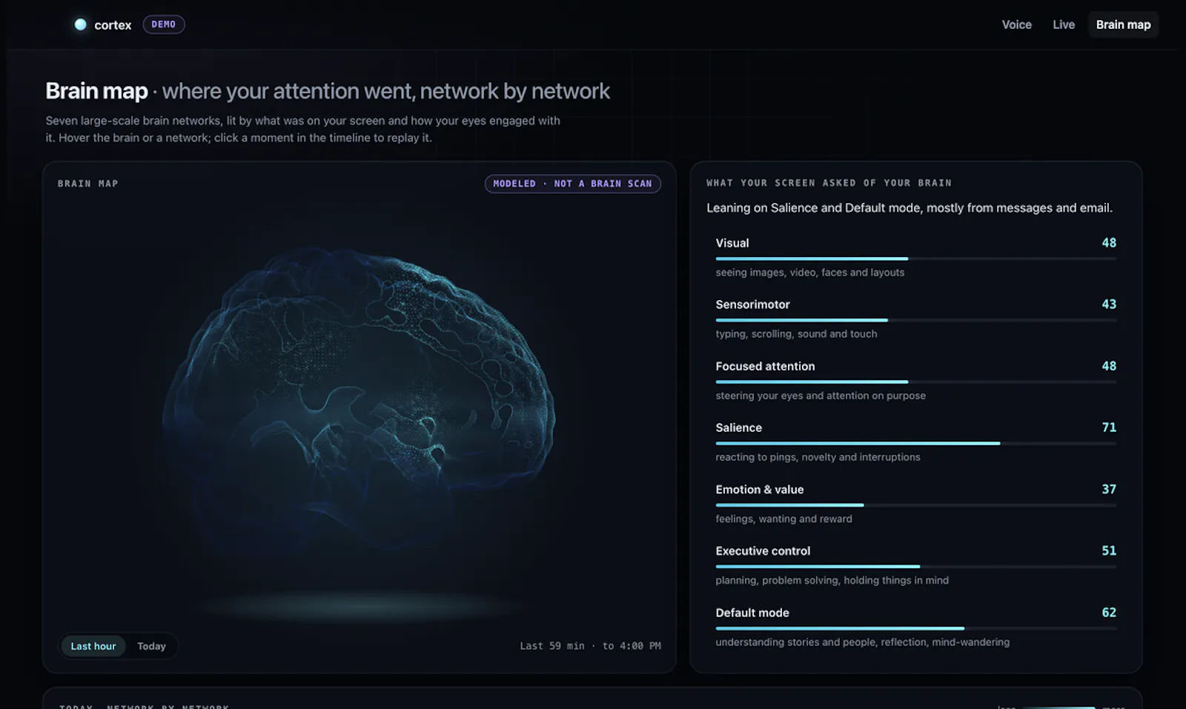Switch the range to Today
Screen dimensions: 1186x709
[x=151, y=646]
